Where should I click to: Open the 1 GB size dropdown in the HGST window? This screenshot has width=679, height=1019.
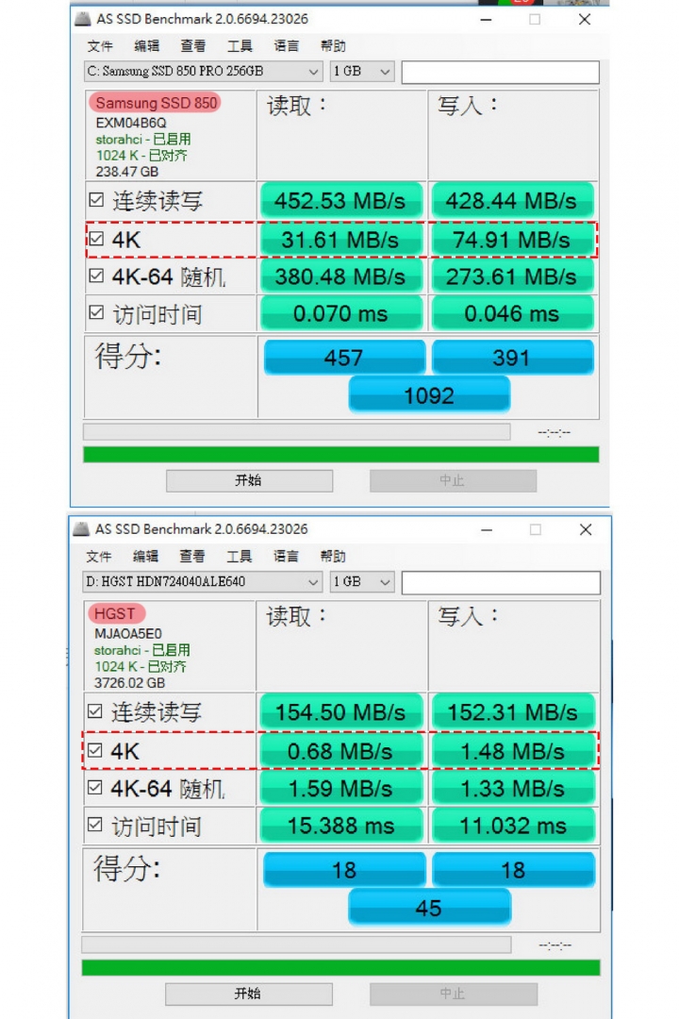click(x=362, y=581)
